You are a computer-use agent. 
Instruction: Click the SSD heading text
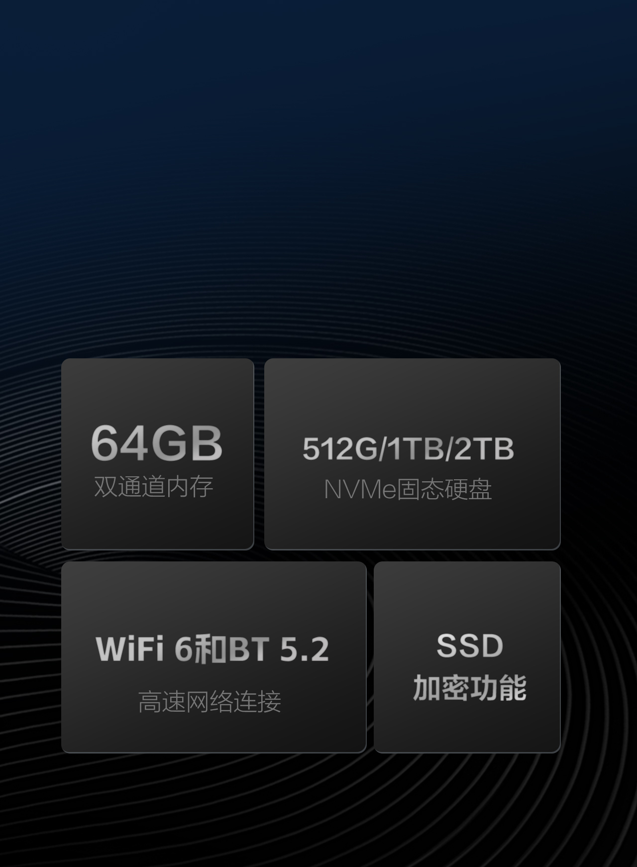click(x=470, y=646)
